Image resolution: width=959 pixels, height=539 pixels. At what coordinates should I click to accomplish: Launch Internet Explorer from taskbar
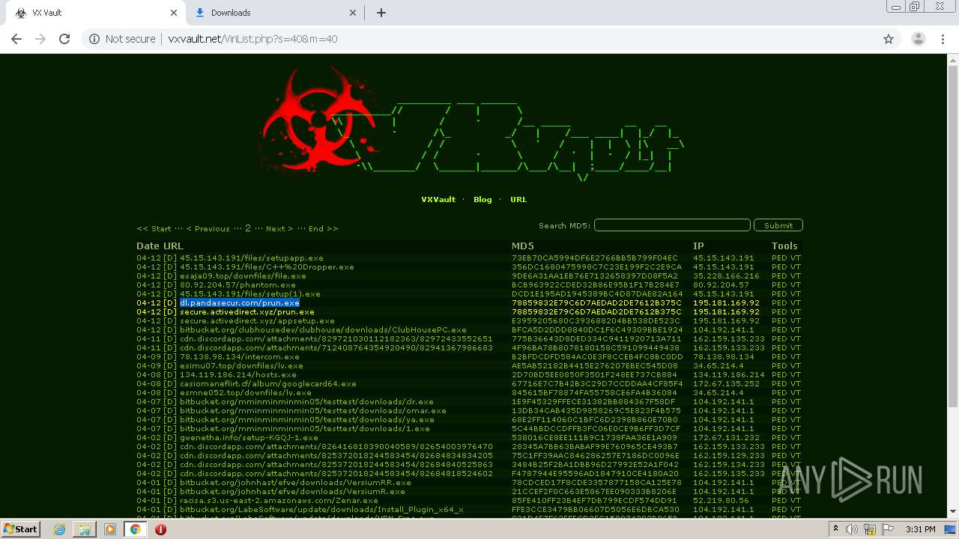[60, 529]
